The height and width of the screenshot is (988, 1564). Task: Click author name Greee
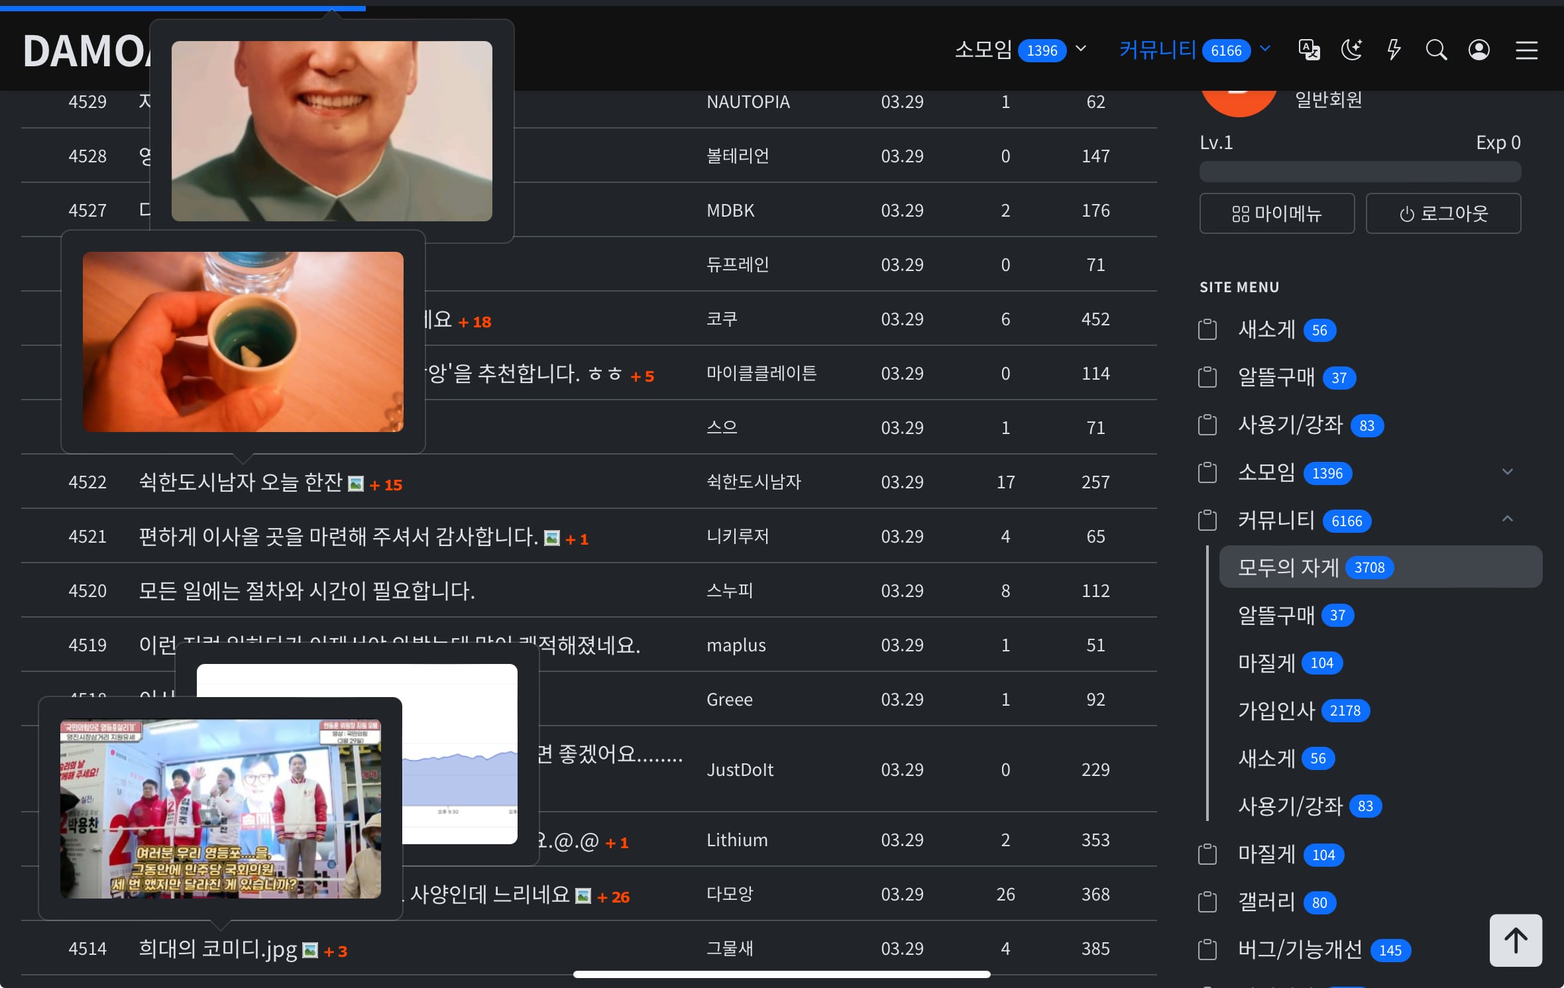[729, 699]
